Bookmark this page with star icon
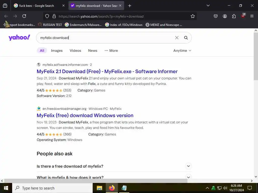258x193 pixels. tap(193, 16)
